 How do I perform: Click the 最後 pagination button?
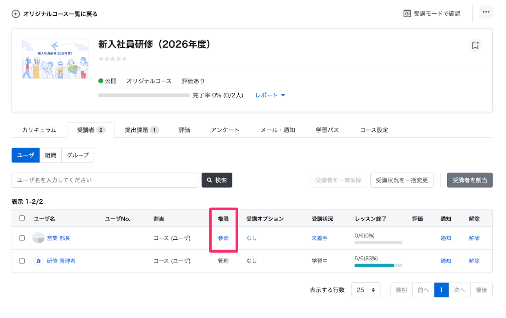pyautogui.click(x=481, y=290)
